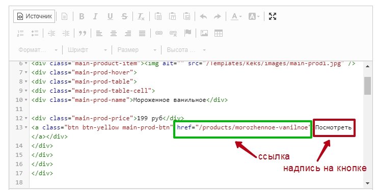
Task: Click the Block Quote icon
Action: 83,33
